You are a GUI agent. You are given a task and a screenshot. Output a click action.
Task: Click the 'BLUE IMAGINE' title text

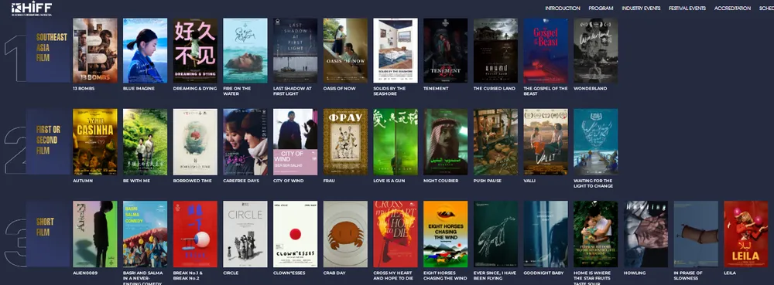pos(139,89)
